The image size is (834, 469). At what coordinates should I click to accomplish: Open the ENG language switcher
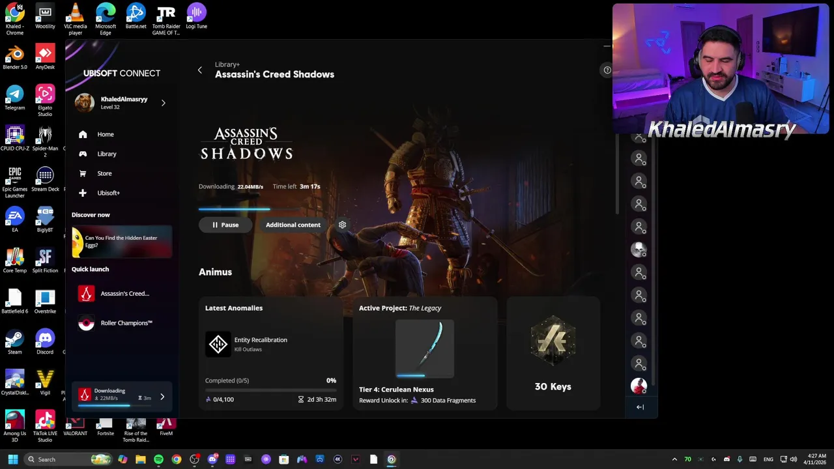point(768,459)
